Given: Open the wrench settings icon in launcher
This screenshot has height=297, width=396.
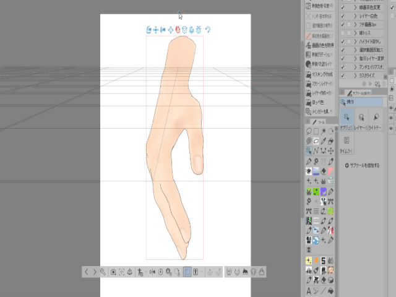Looking at the screenshot, I should pos(103,272).
